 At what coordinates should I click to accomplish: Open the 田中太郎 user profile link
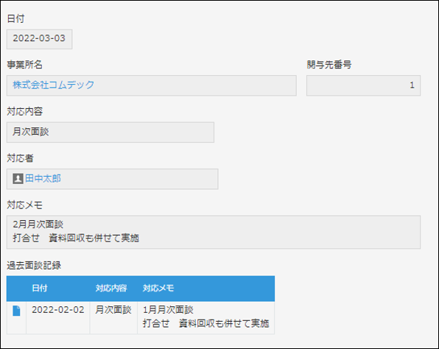tap(43, 179)
